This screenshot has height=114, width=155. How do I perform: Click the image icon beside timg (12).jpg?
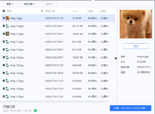(x=7, y=42)
